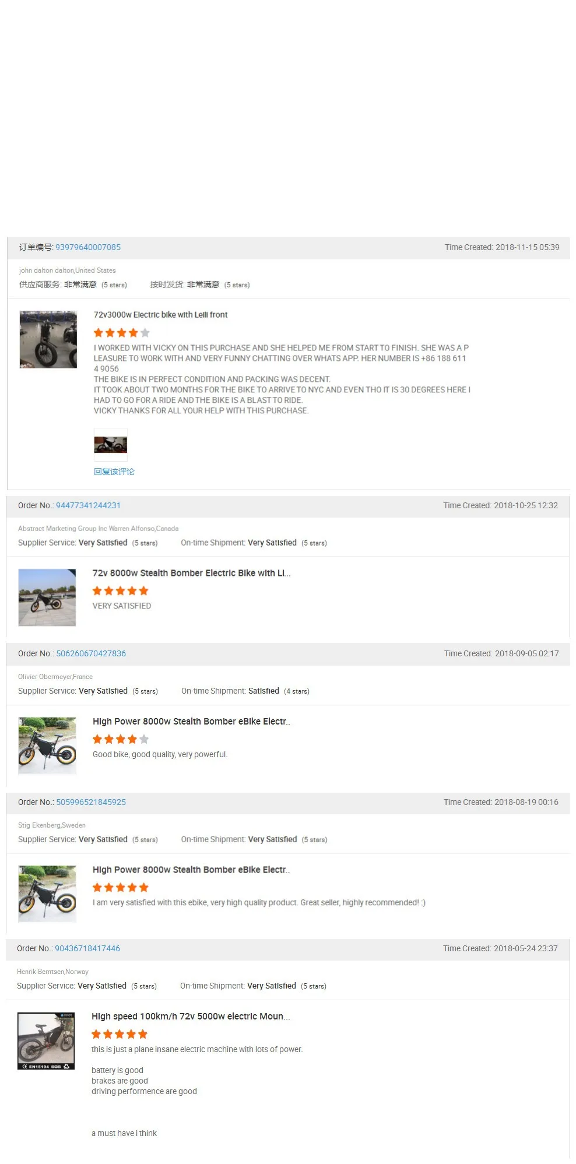
Task: Click five-star rating under VERY SATISFIED review
Action: tap(121, 590)
